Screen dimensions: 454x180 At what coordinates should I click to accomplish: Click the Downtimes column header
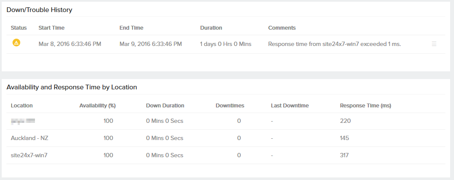(230, 106)
